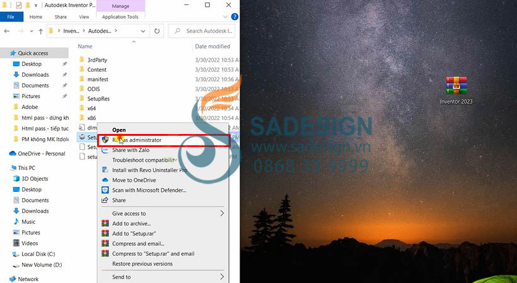Open the Adobe folder in navigation pane

point(30,107)
